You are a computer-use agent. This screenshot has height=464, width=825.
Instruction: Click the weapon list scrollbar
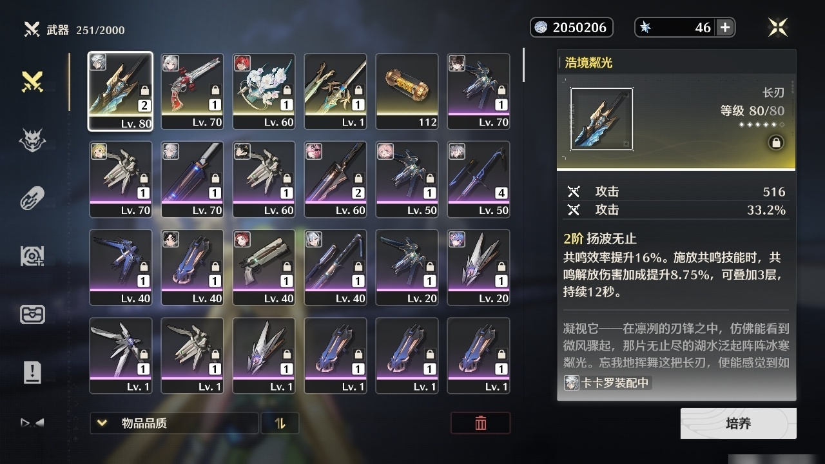[x=523, y=64]
